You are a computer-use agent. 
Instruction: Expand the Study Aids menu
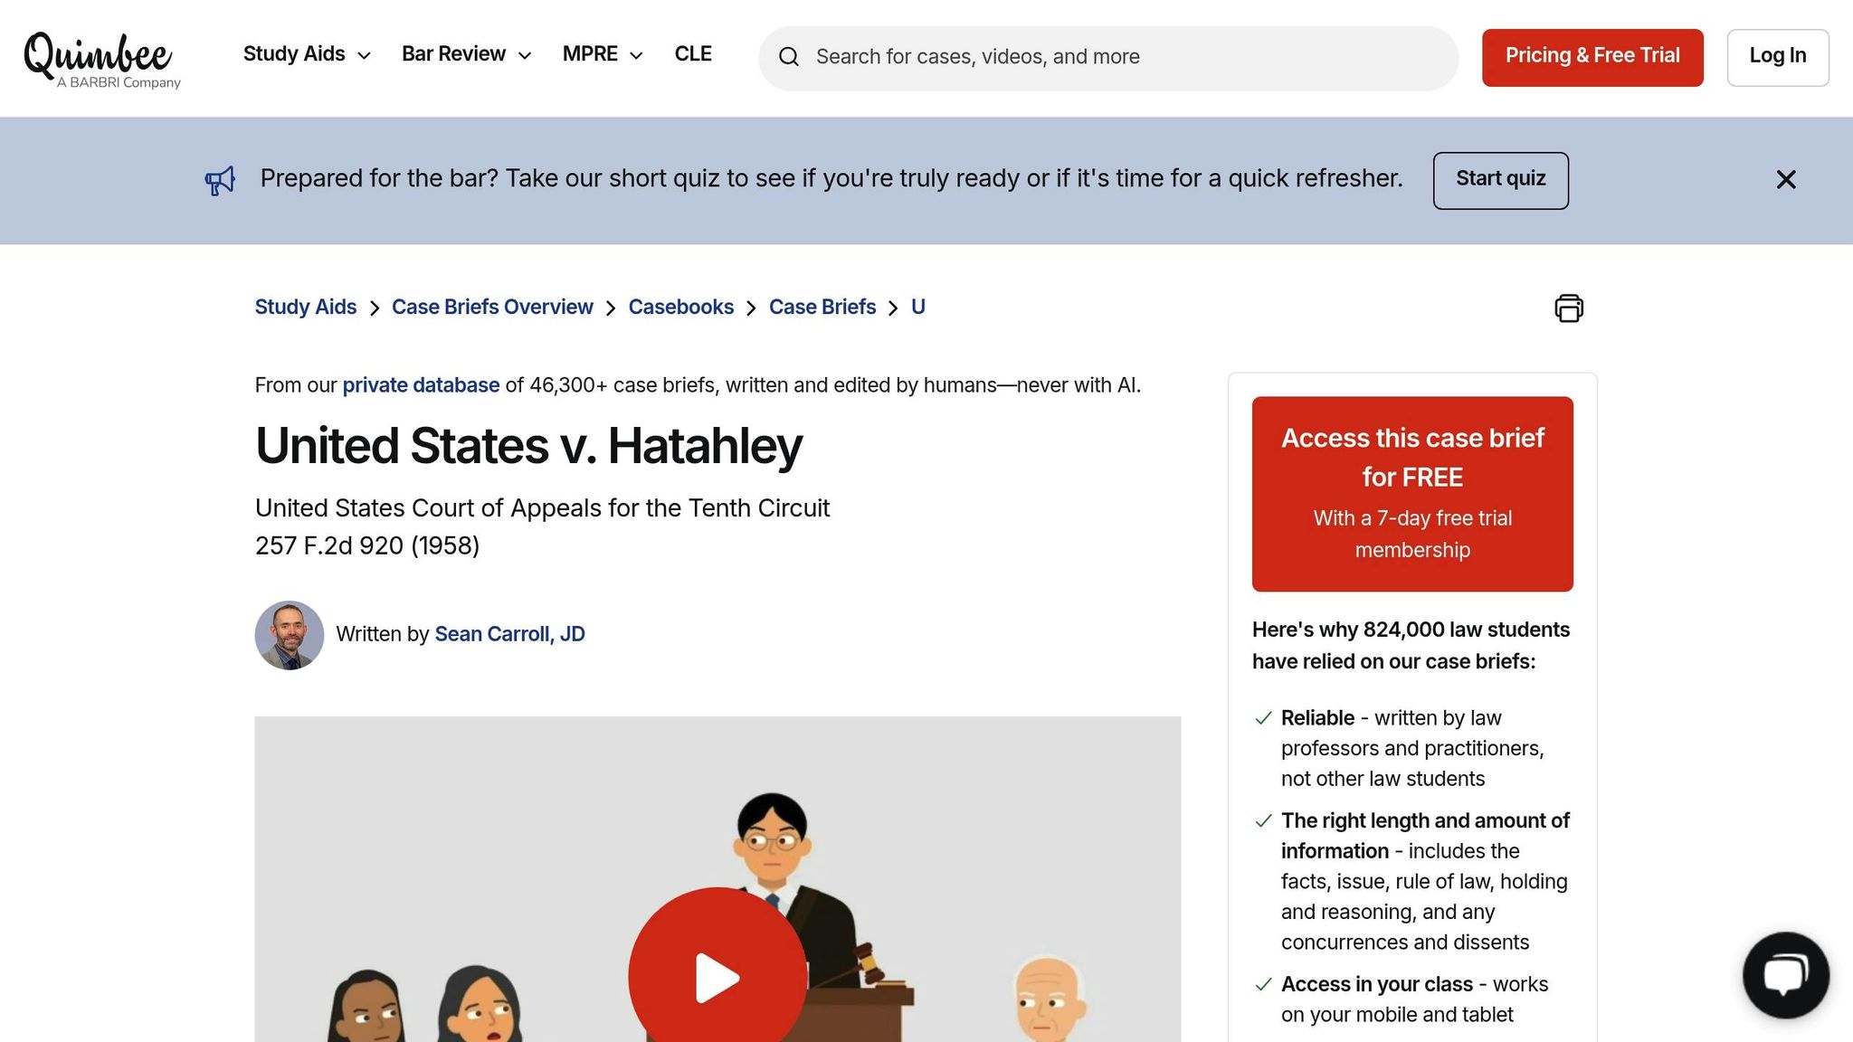(x=307, y=54)
